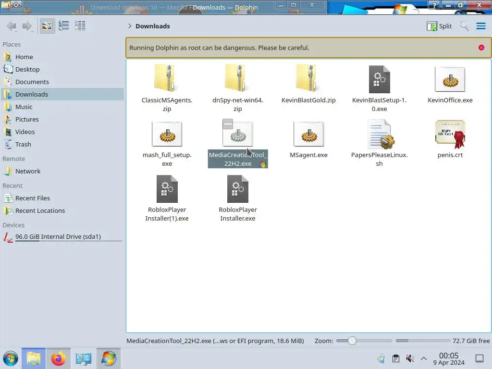Select RobloxPlayerInstaller(1).exe icon
Viewport: 492px width, 369px height.
click(x=167, y=189)
